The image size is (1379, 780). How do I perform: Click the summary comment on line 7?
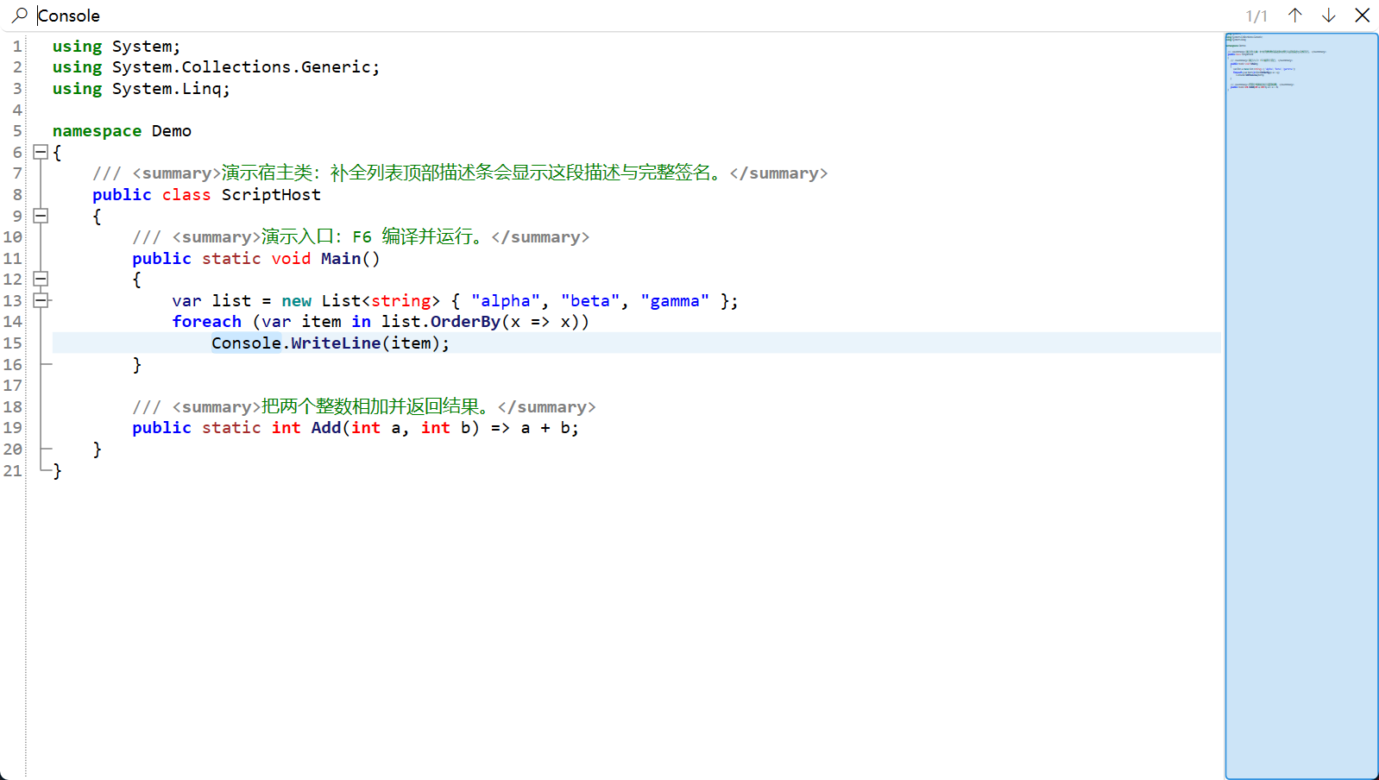[x=460, y=173]
